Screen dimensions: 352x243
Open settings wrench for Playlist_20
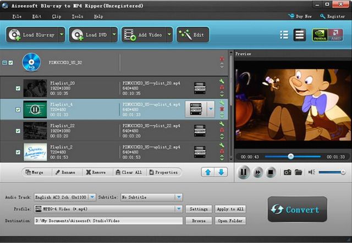click(222, 81)
